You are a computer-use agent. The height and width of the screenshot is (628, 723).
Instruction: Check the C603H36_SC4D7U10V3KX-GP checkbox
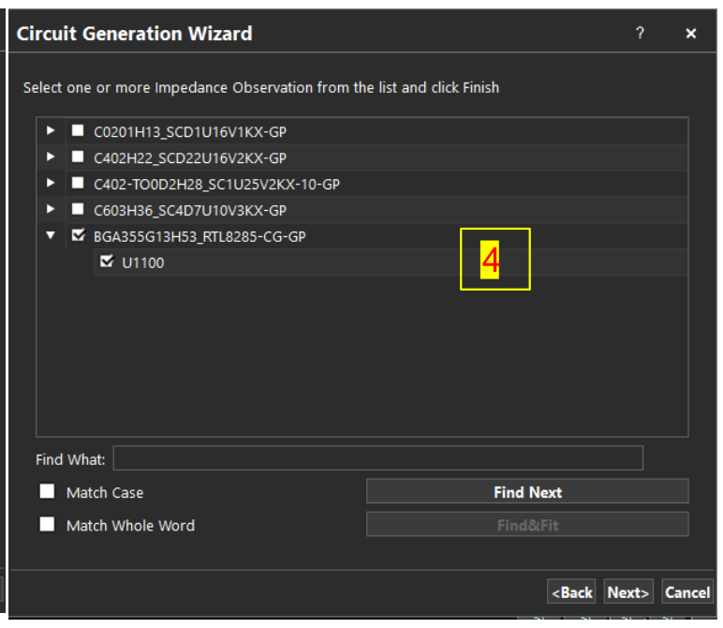(78, 209)
